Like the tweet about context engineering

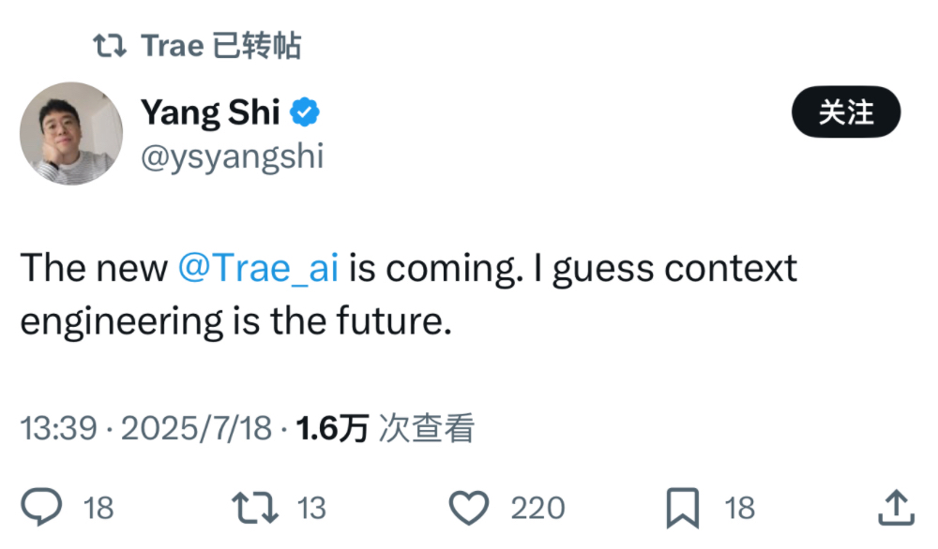coord(469,507)
